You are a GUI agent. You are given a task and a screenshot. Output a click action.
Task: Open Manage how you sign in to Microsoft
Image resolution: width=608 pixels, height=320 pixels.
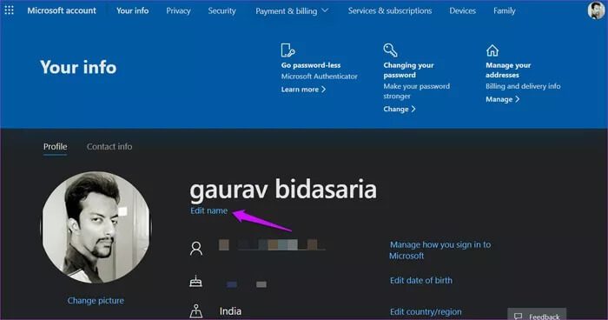440,250
